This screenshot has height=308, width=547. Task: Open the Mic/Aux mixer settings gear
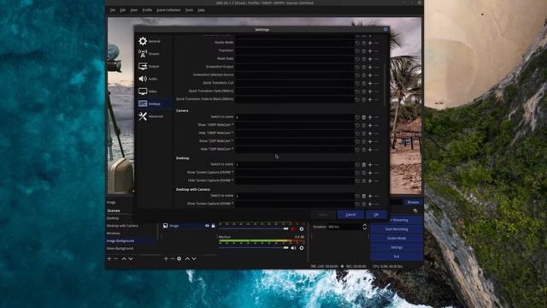(302, 248)
